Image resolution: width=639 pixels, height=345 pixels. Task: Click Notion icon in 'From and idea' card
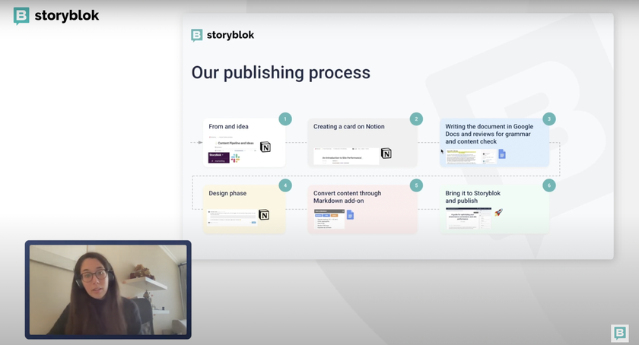coord(265,147)
